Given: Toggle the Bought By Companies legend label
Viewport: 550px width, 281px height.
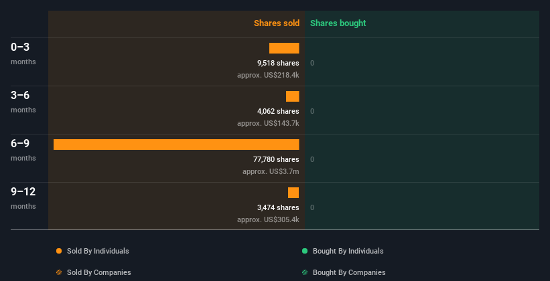Looking at the screenshot, I should (x=349, y=272).
